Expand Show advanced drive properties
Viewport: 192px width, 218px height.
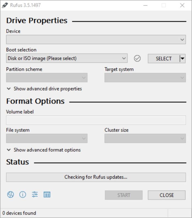pos(44,89)
